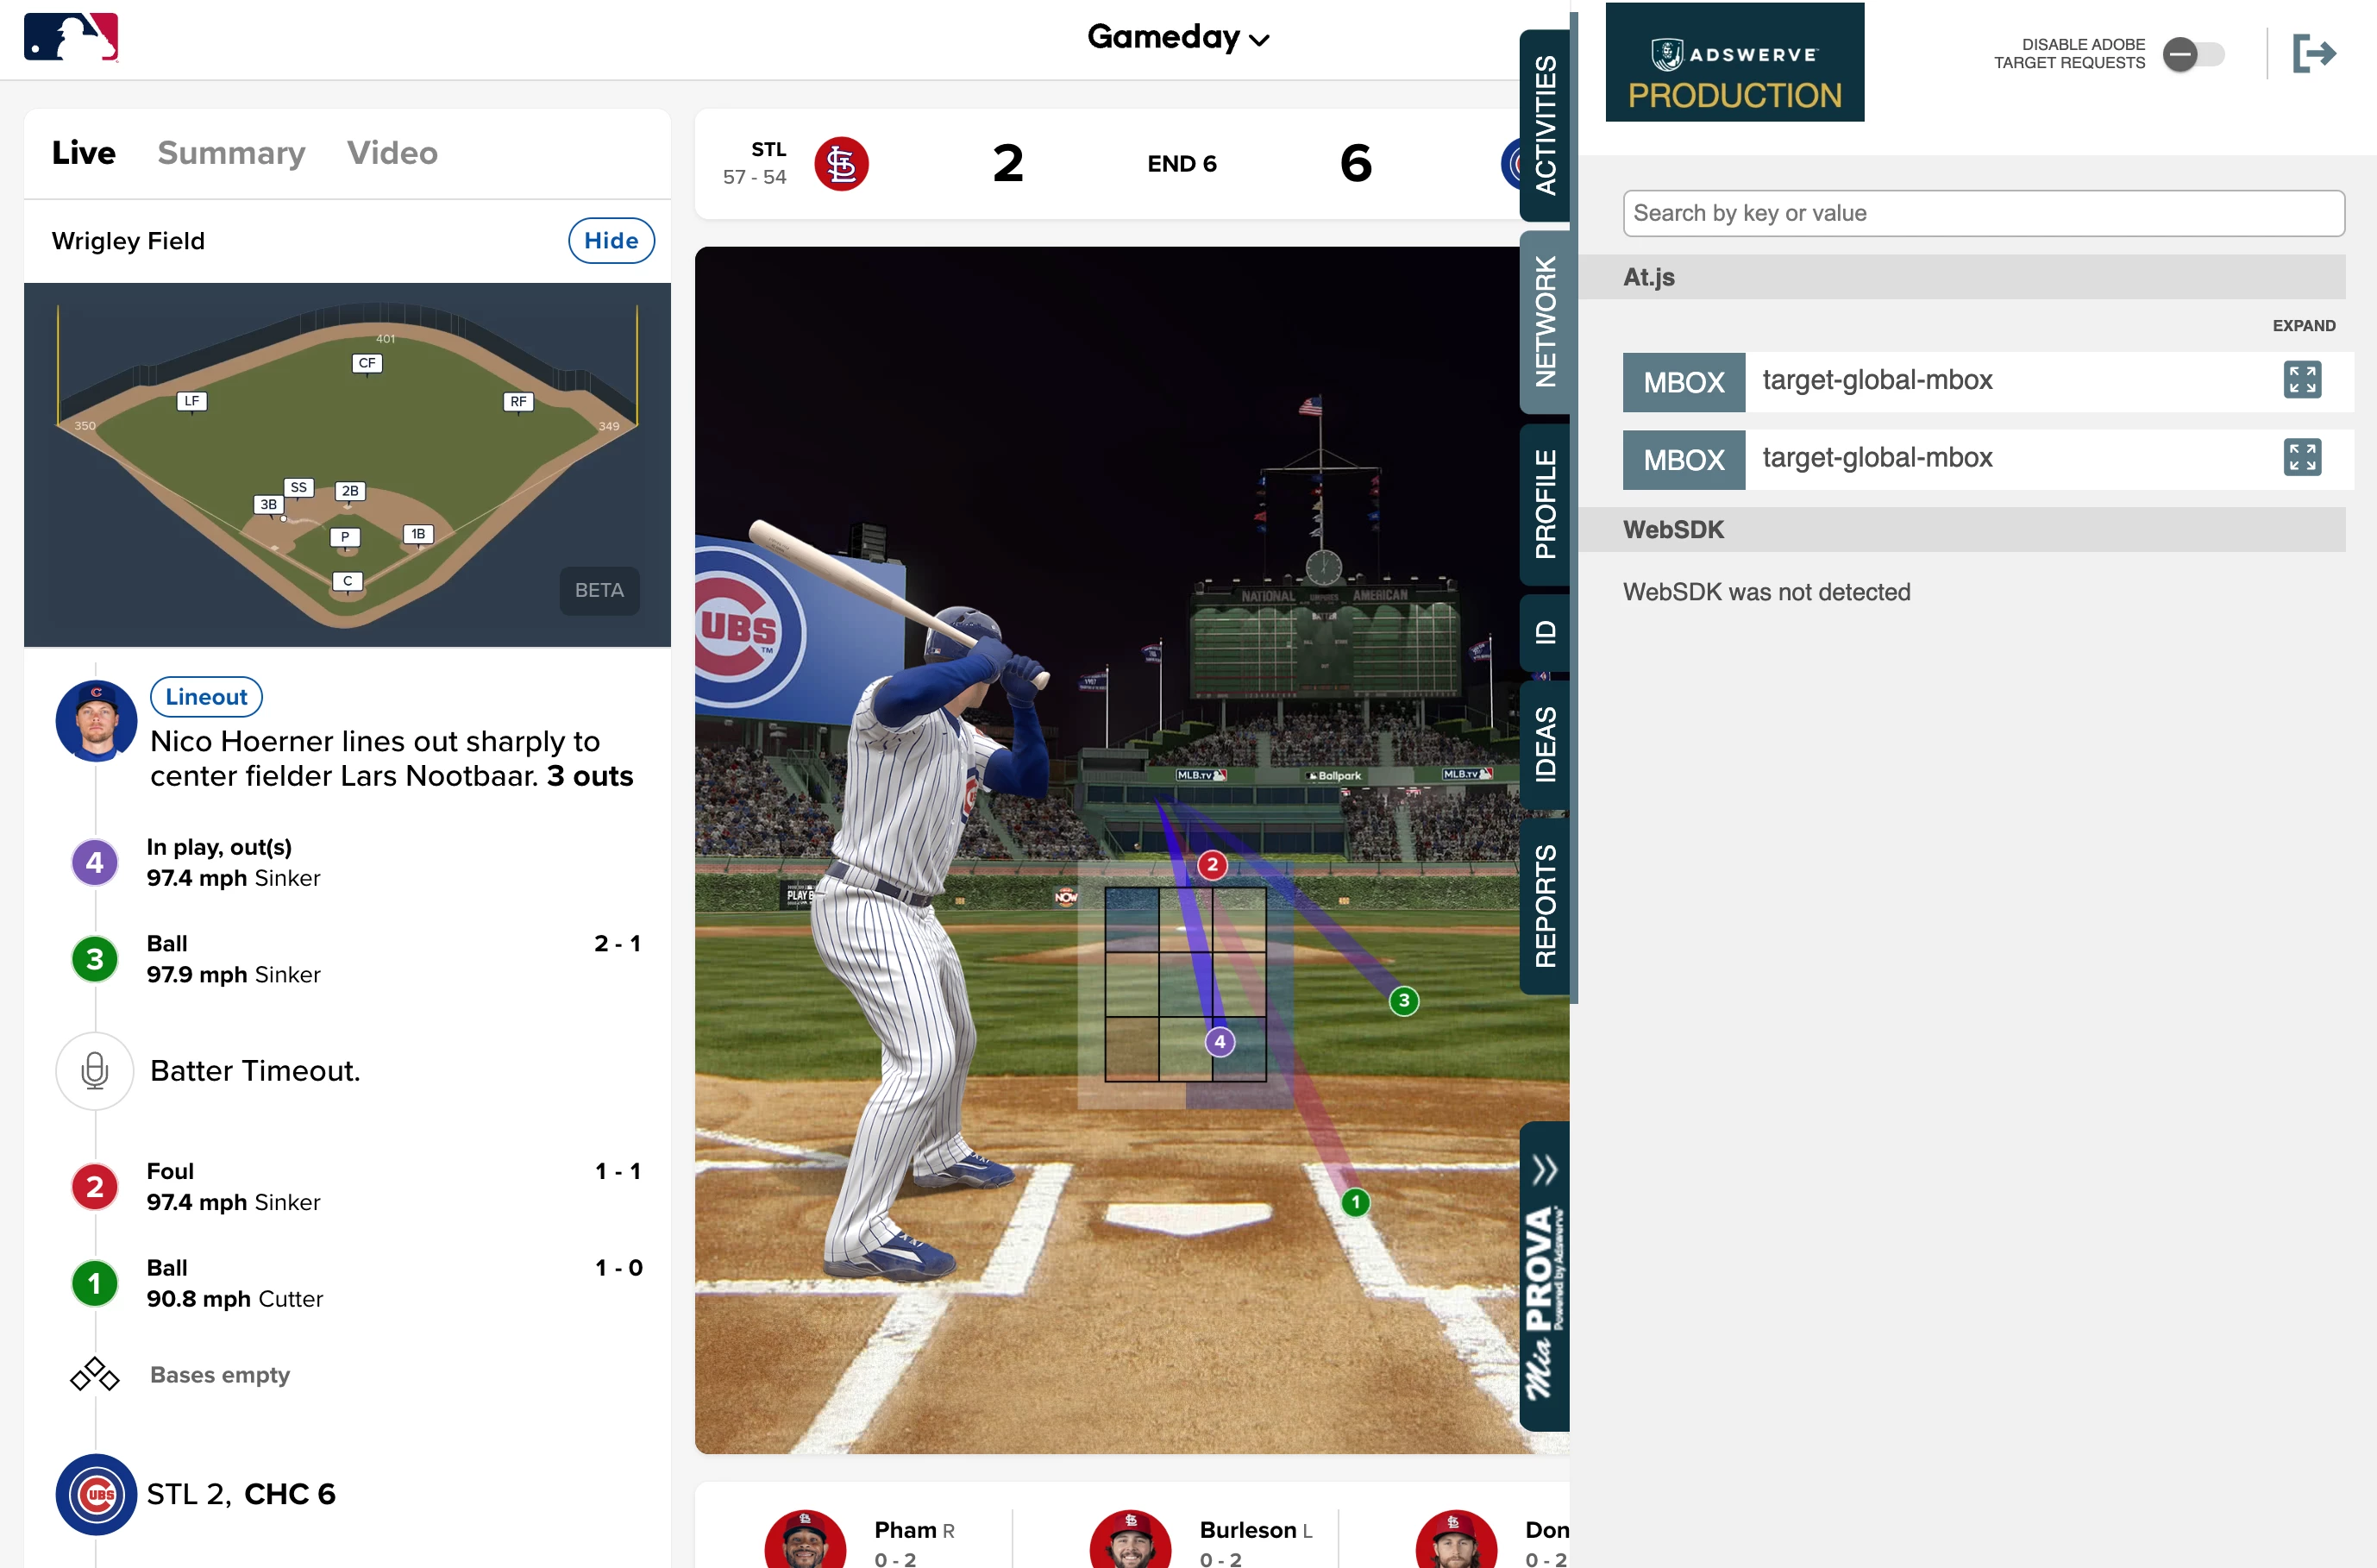This screenshot has width=2377, height=1568.
Task: Click the logout arrow icon
Action: (x=2313, y=54)
